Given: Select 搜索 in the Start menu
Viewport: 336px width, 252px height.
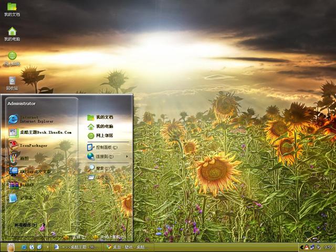Looking at the screenshot, I should [x=101, y=169].
